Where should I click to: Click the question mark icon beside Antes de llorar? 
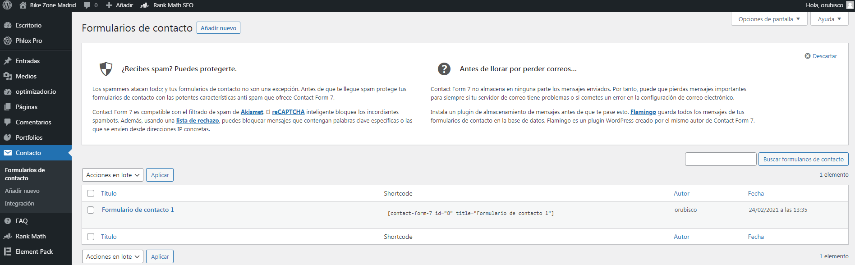pos(444,69)
